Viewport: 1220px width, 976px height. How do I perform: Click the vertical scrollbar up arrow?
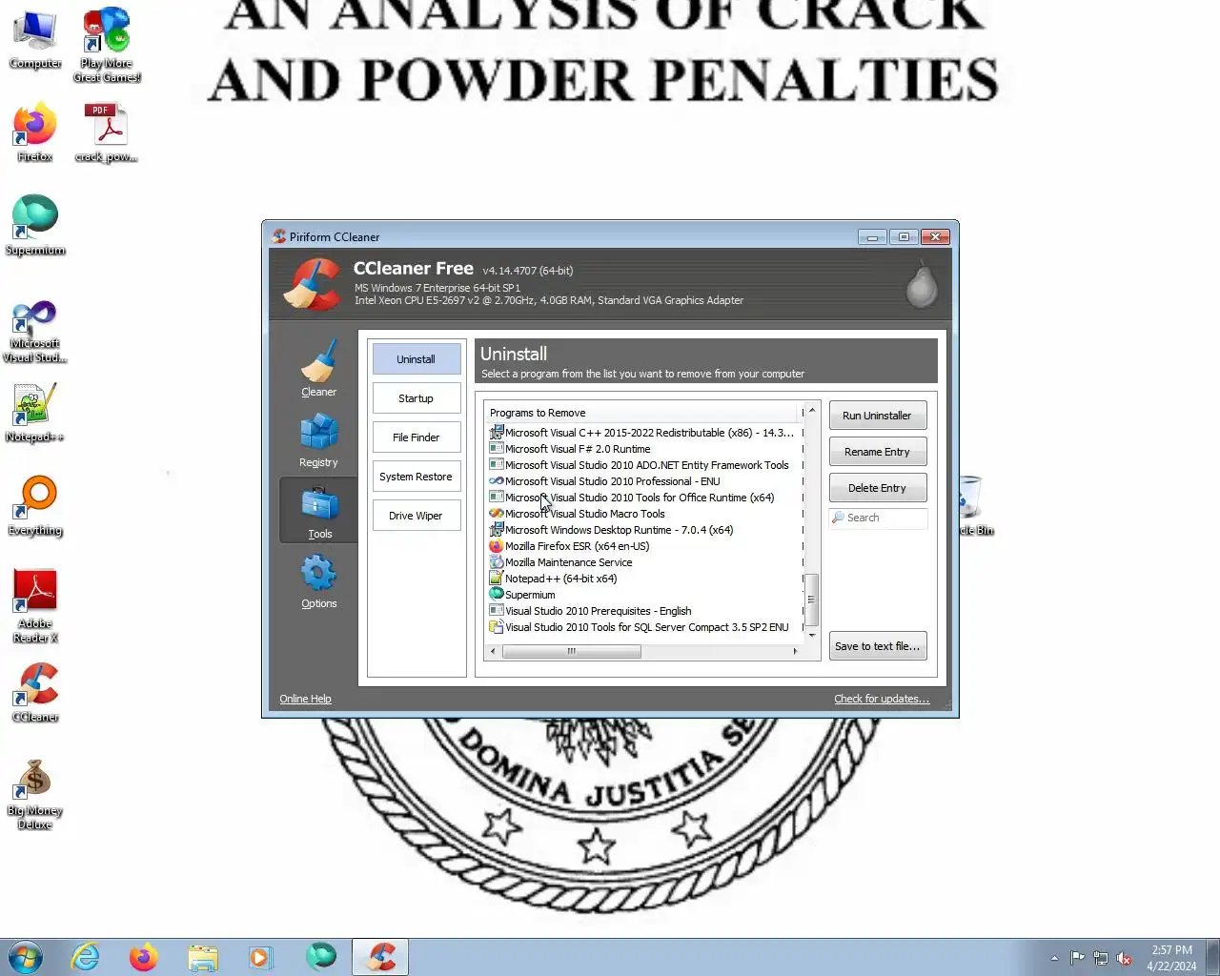coord(812,410)
